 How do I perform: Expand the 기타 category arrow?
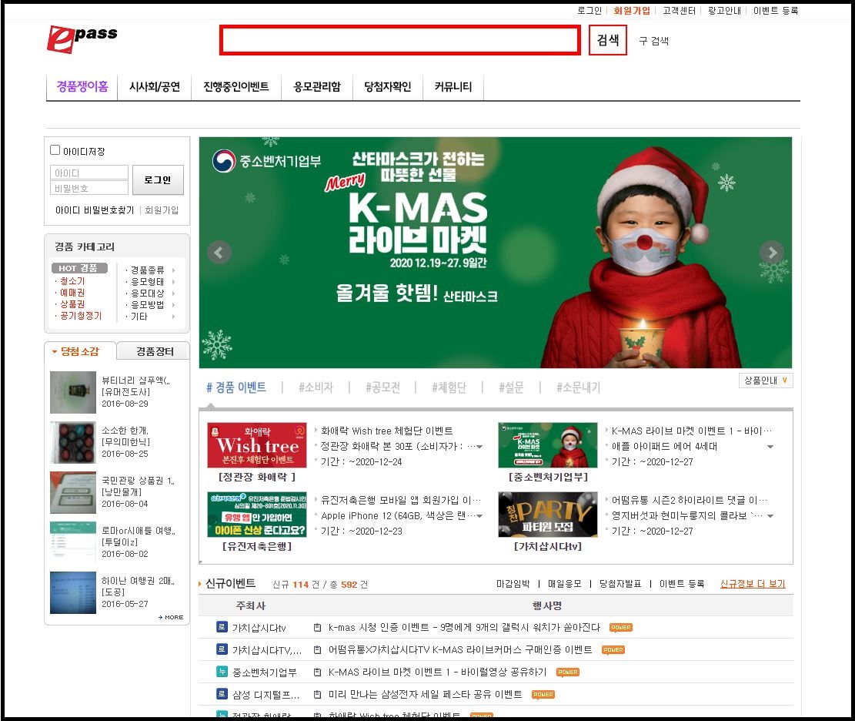point(173,316)
